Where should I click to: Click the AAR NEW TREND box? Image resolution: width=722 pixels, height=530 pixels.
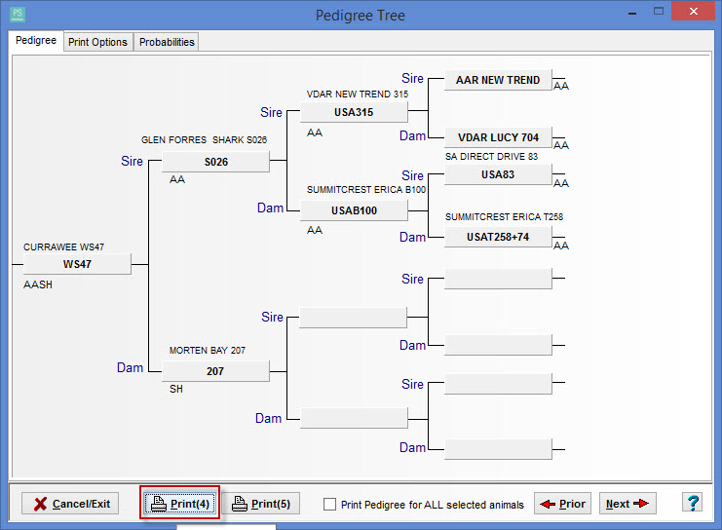498,80
